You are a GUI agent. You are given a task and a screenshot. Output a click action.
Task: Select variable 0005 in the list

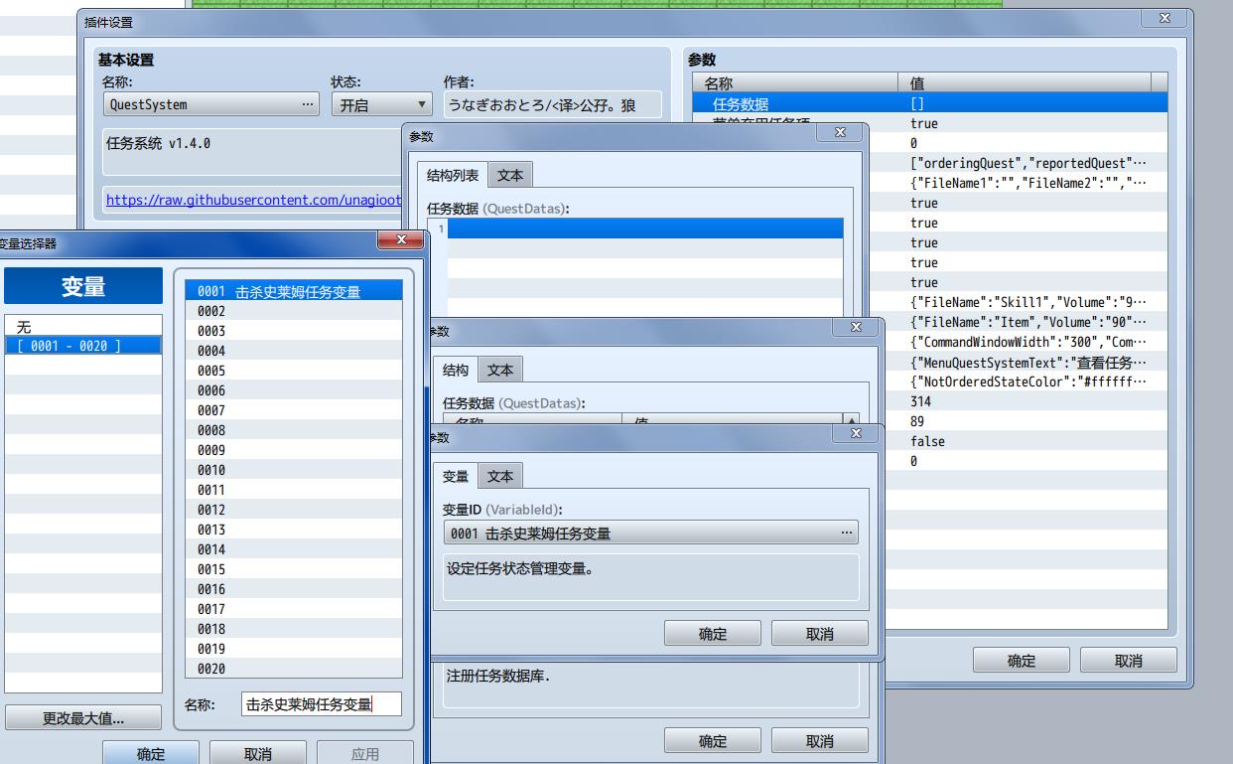294,371
